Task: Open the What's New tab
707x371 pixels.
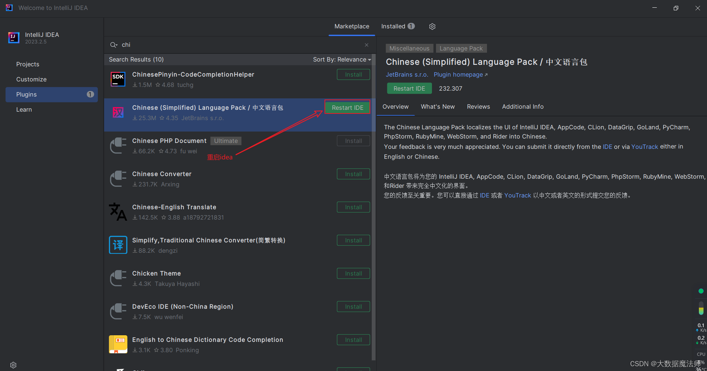Action: tap(438, 107)
